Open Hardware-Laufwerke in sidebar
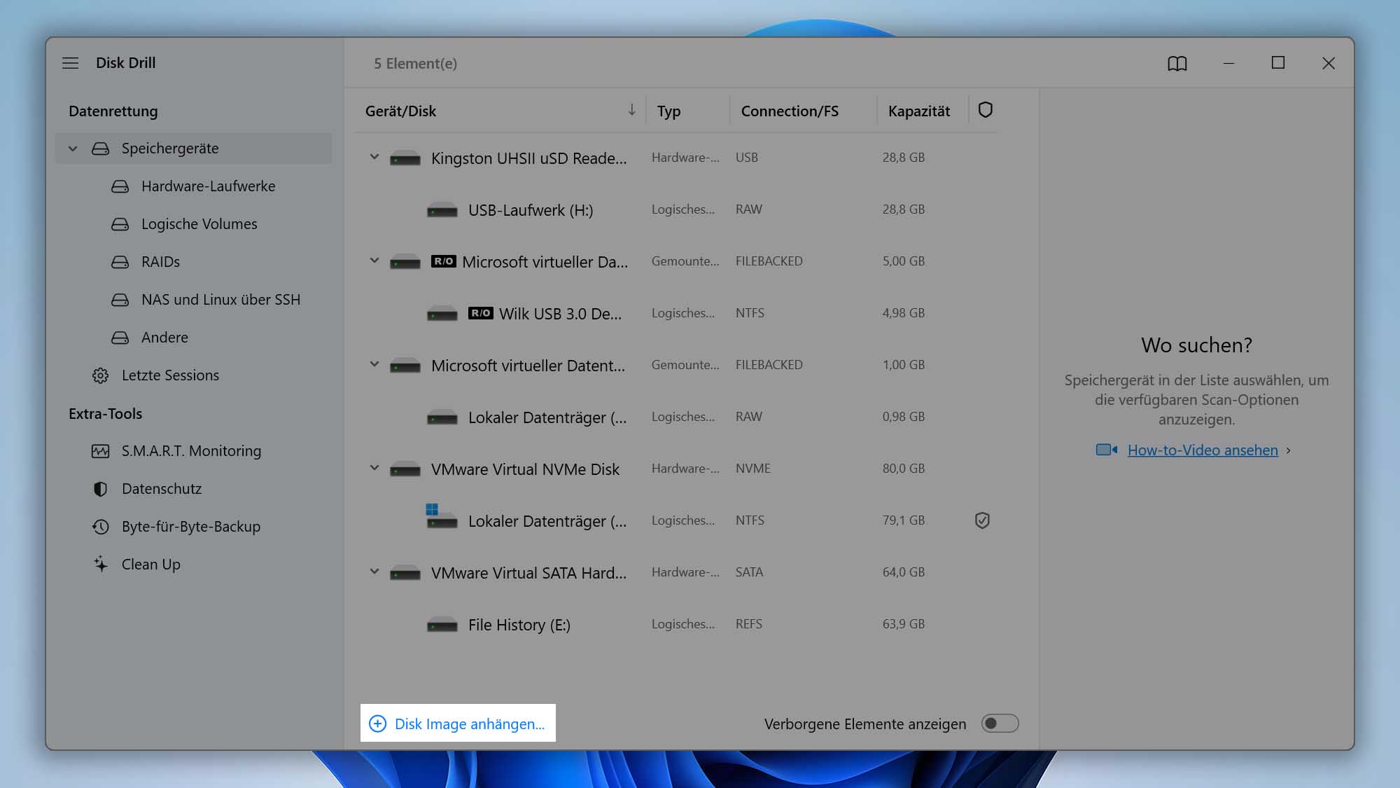 (208, 186)
